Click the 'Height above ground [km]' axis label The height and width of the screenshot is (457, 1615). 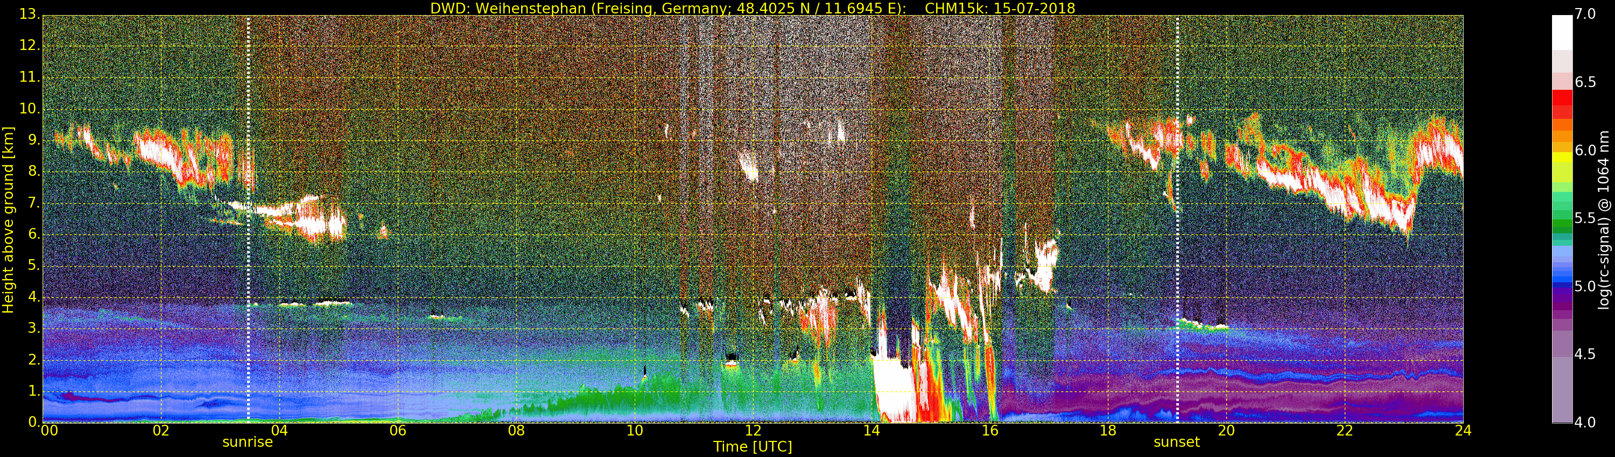(x=8, y=220)
